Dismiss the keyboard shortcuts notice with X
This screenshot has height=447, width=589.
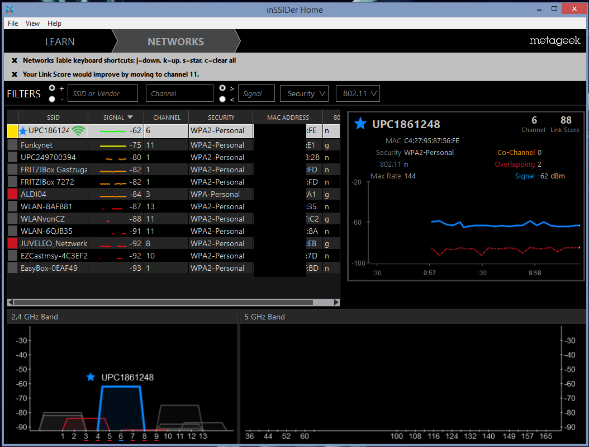(15, 60)
